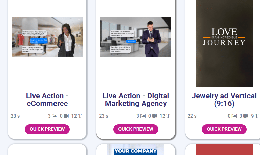
Task: Open Live Action - Digital Marketing Agency title
Action: 136,100
